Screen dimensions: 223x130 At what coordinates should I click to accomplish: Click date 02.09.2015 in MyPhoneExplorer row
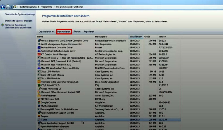pos(135,106)
